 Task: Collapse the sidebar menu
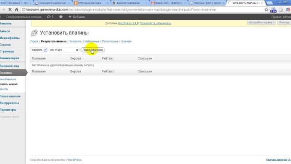click(x=10, y=117)
